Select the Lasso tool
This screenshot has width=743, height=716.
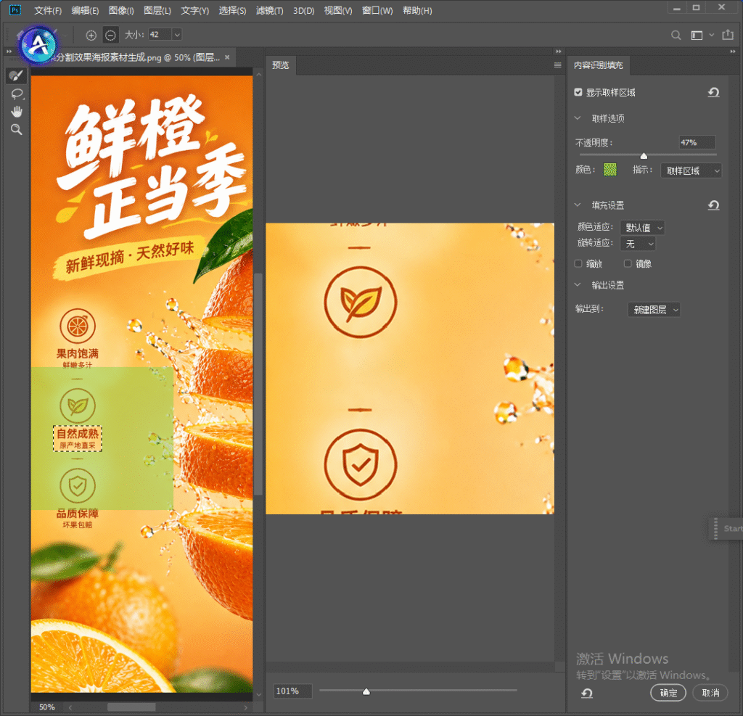17,94
